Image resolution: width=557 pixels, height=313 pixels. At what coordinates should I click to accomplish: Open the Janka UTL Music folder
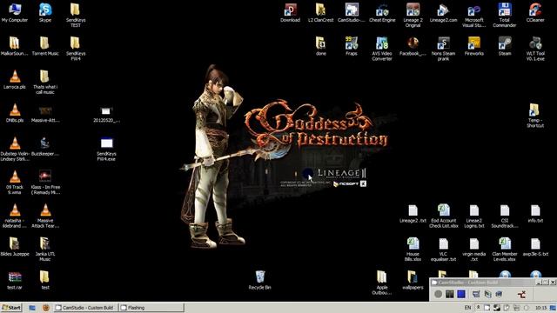[44, 250]
